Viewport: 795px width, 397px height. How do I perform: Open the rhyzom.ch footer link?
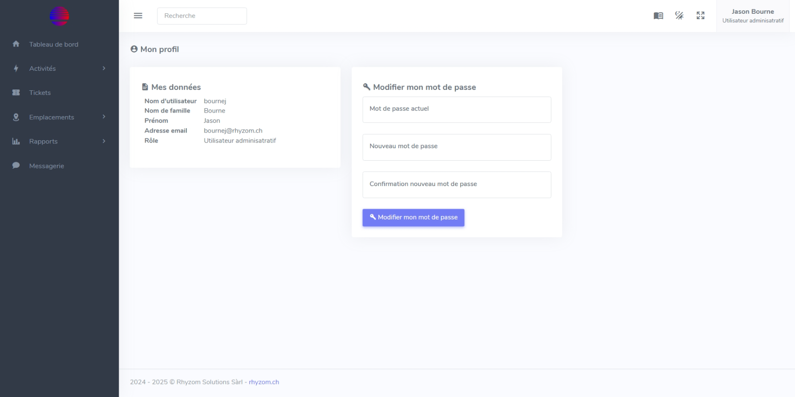click(x=264, y=382)
